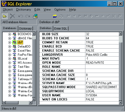Click the SQLQRYMODE value LOCAL
The image size is (125, 112).
(102, 91)
